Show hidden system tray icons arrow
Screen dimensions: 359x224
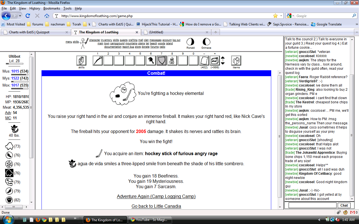pos(319,220)
